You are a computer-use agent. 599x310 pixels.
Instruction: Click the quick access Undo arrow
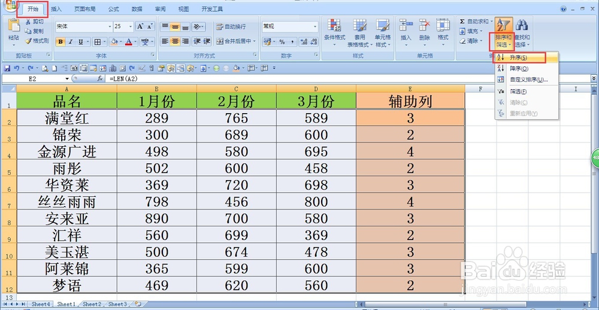coord(16,68)
